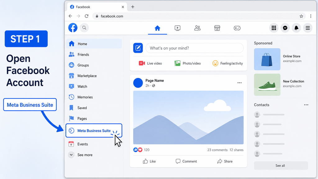Open Contacts options three-dot menu
This screenshot has height=179, width=318.
point(306,105)
